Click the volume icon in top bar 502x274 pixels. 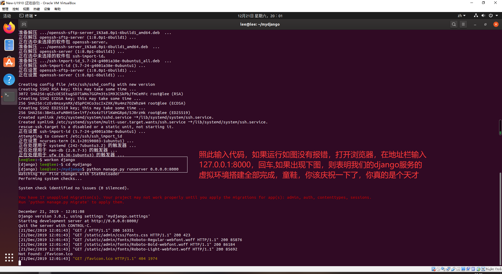click(x=483, y=16)
